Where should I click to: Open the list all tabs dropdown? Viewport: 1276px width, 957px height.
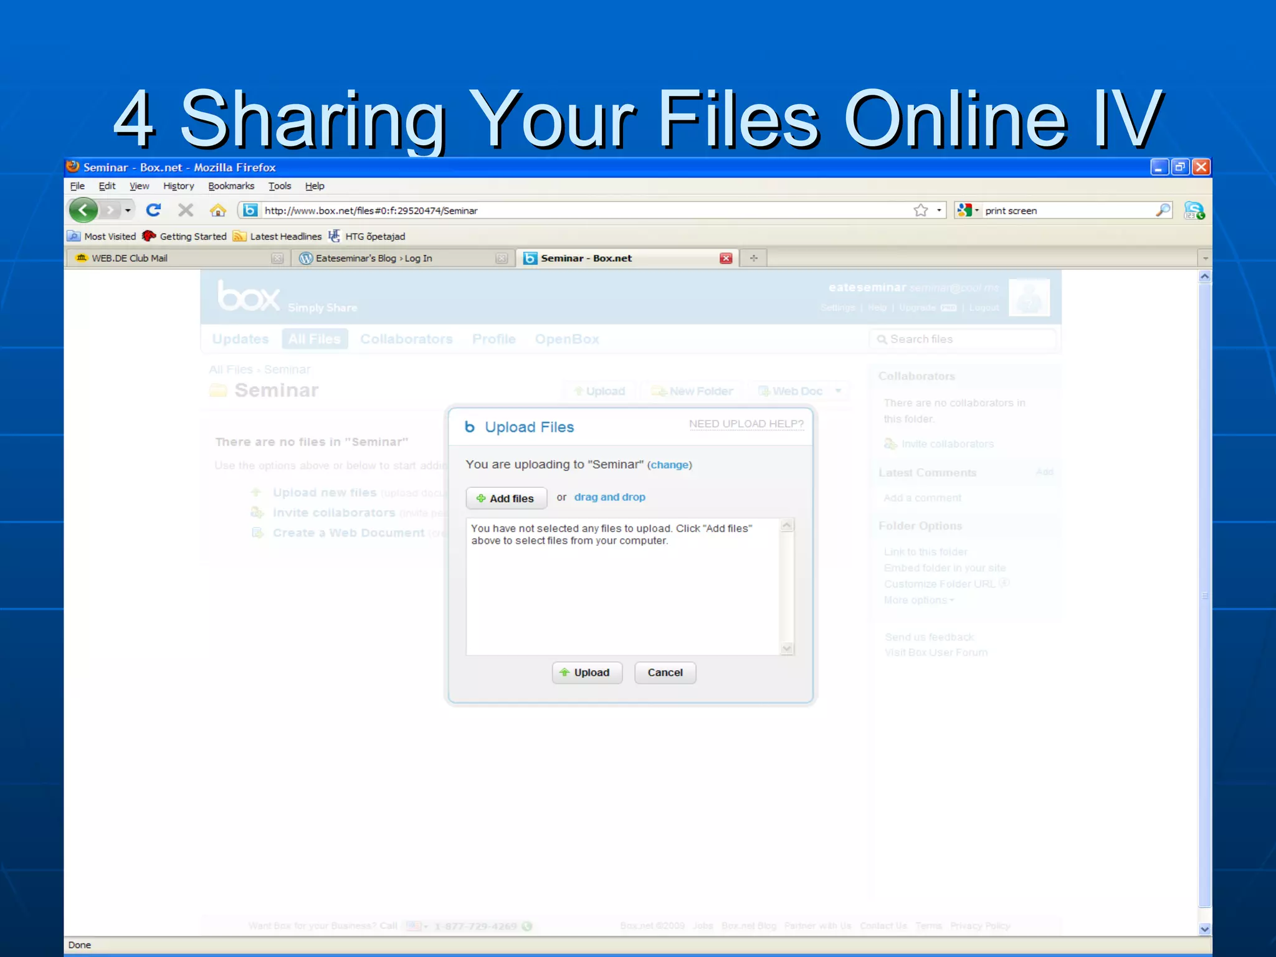click(1205, 258)
